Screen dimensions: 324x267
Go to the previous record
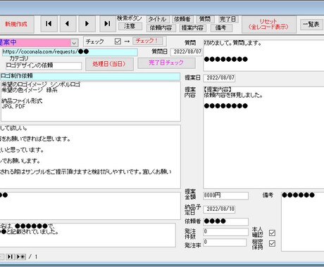(x=68, y=24)
